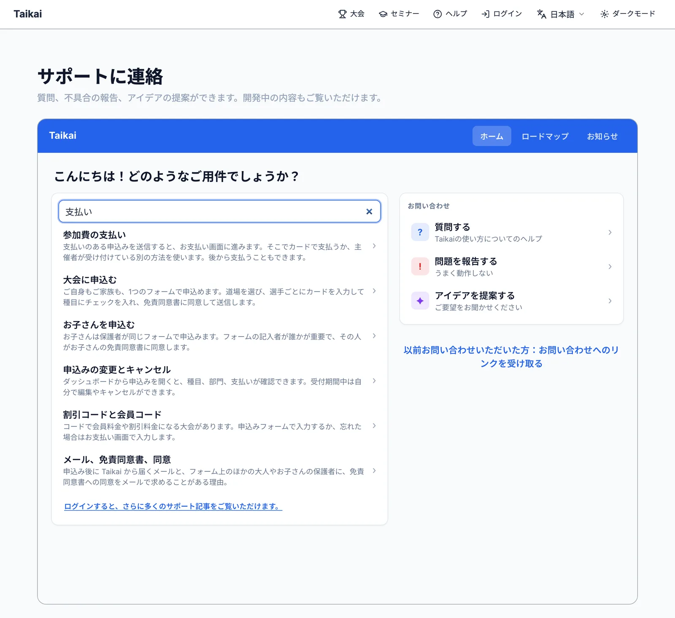Select the 質問する contact option

(x=511, y=232)
